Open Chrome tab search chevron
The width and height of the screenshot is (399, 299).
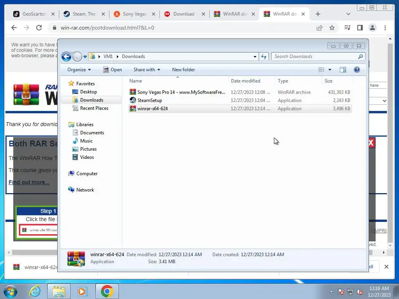348,14
